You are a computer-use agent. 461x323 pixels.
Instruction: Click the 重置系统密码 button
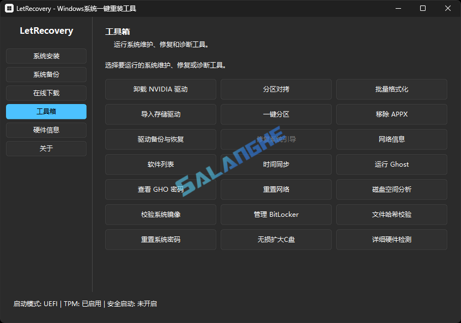click(161, 240)
